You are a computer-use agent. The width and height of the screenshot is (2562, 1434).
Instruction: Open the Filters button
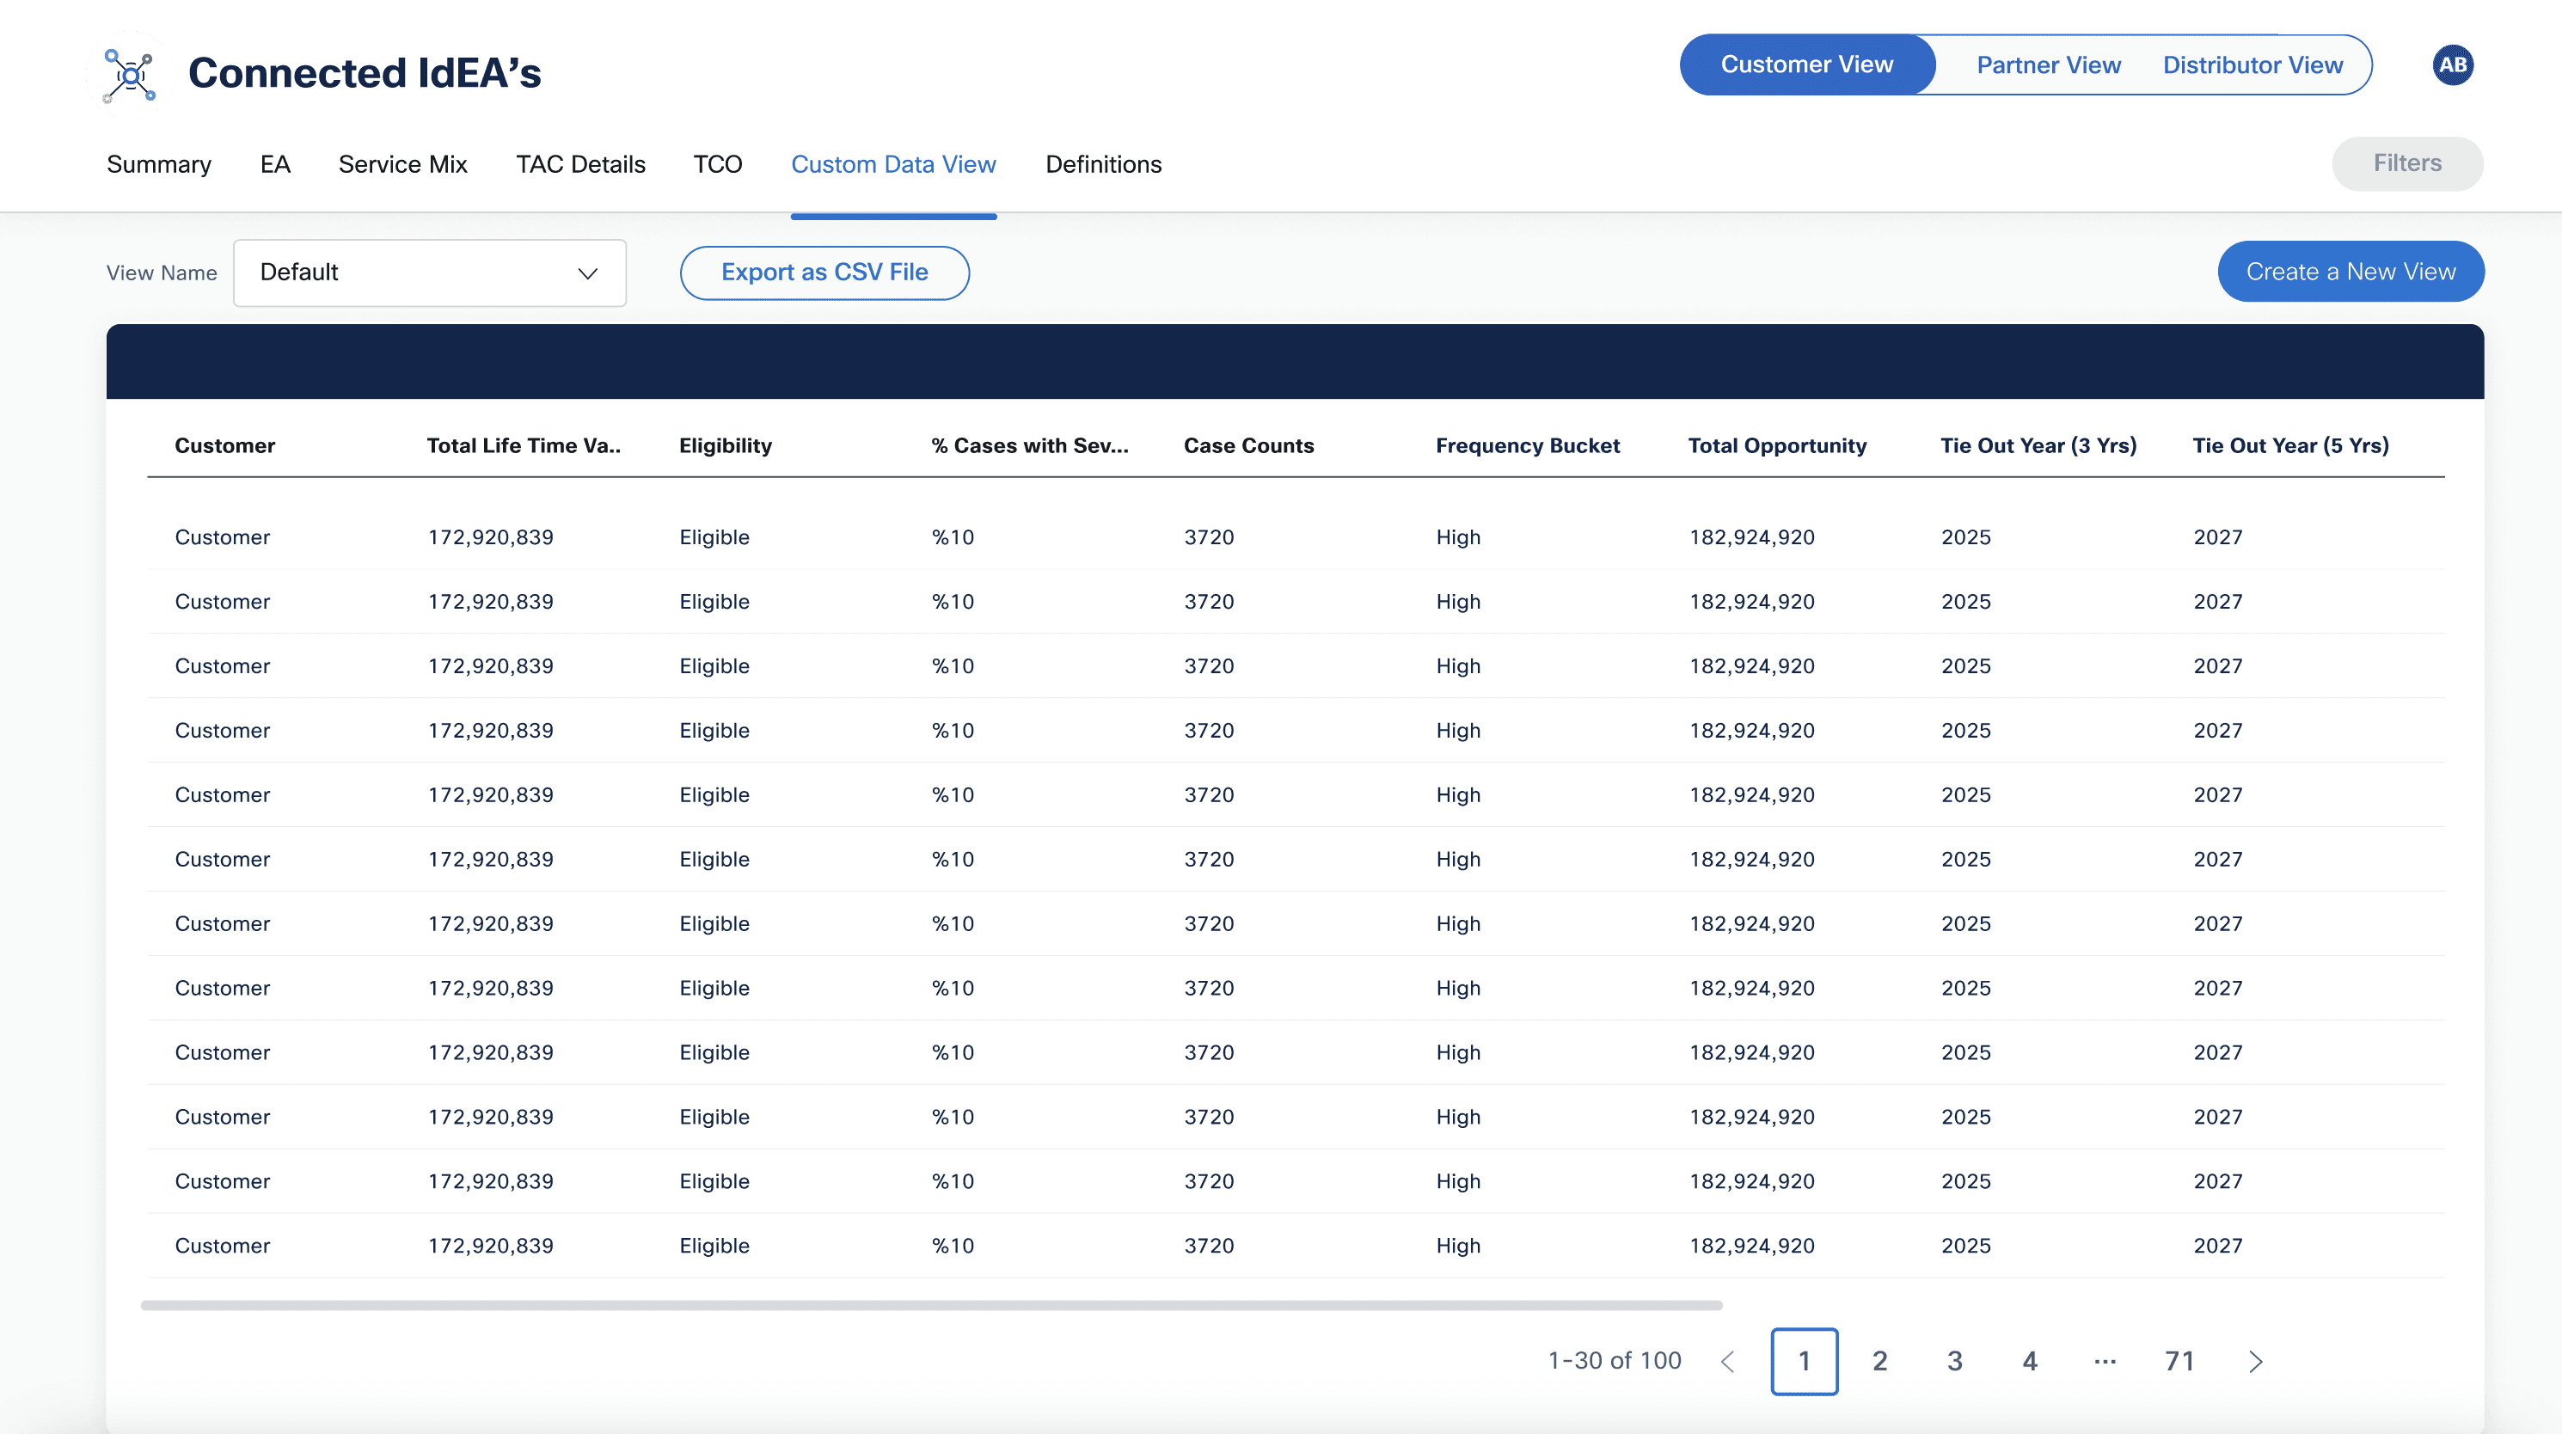[x=2407, y=163]
